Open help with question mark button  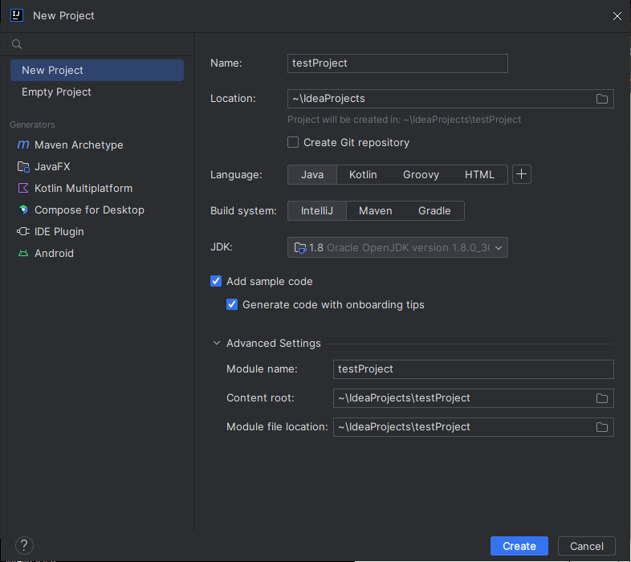point(24,546)
